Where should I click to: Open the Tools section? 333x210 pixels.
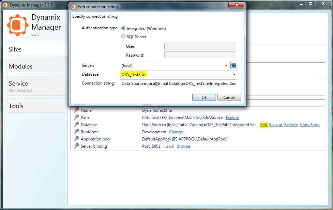click(37, 106)
